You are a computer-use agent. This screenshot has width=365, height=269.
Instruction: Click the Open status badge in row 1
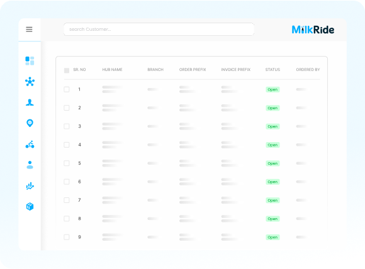(272, 89)
